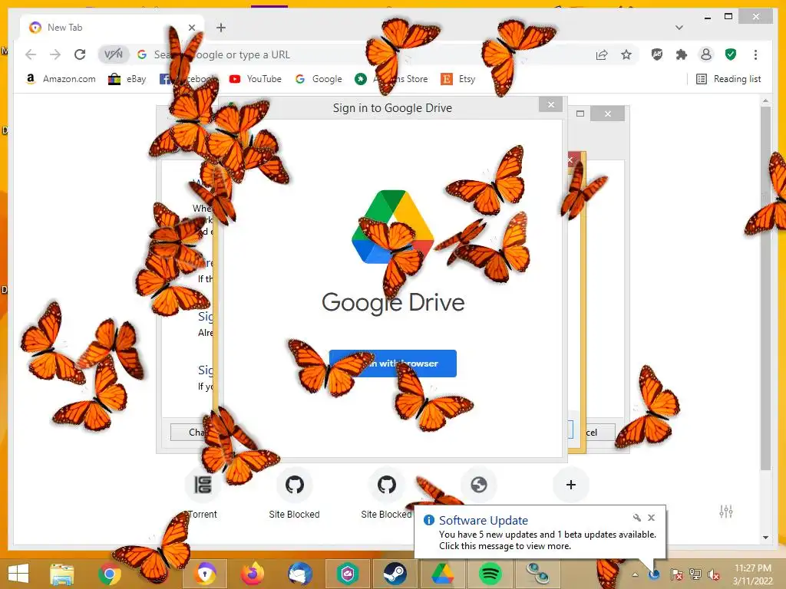The image size is (786, 589).
Task: Open the browser three-dot menu
Action: (x=755, y=54)
